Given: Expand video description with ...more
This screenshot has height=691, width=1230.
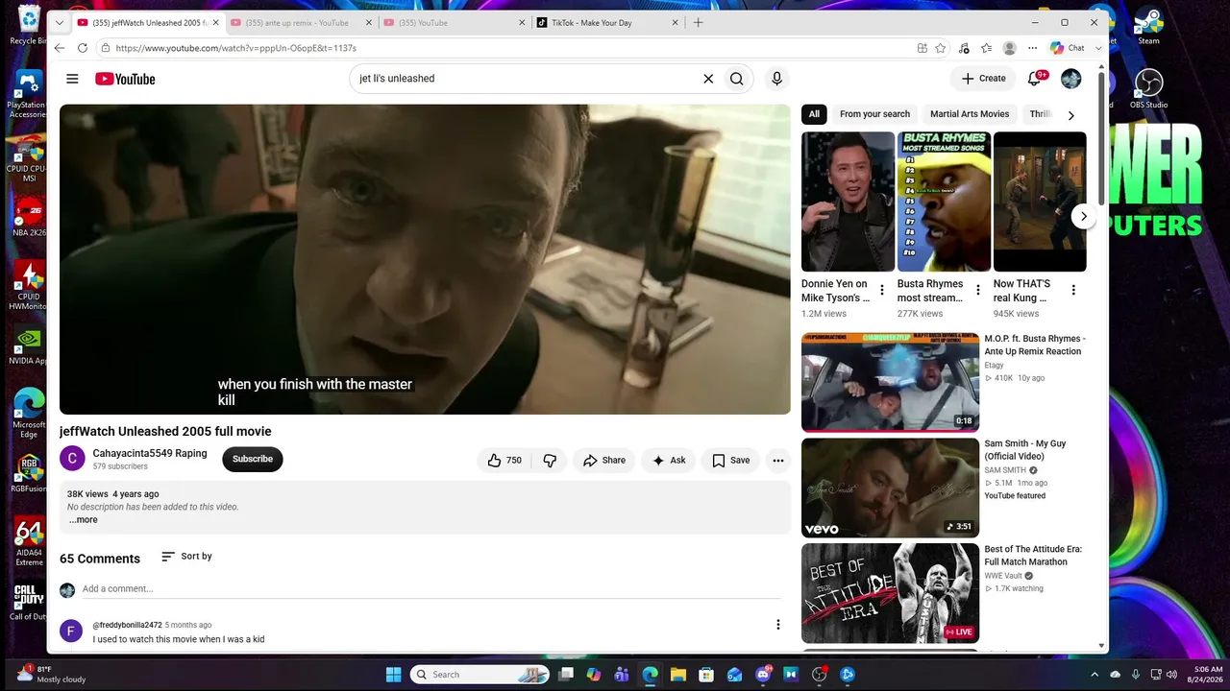Looking at the screenshot, I should click(x=83, y=520).
